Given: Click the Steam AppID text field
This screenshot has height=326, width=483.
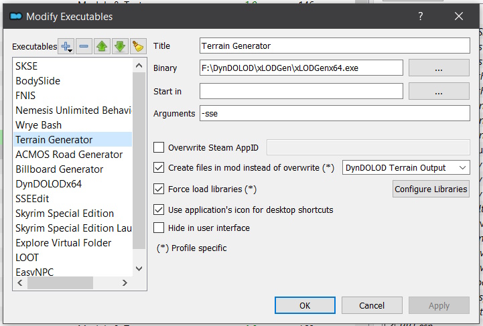Looking at the screenshot, I should pyautogui.click(x=368, y=147).
